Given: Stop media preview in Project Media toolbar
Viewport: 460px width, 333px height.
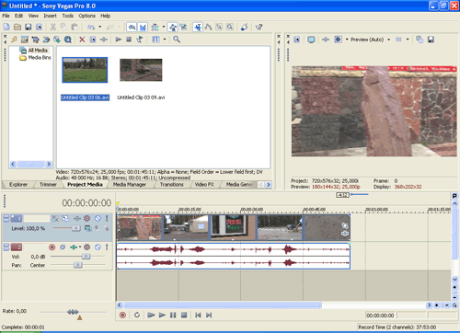Looking at the screenshot, I should [129, 40].
